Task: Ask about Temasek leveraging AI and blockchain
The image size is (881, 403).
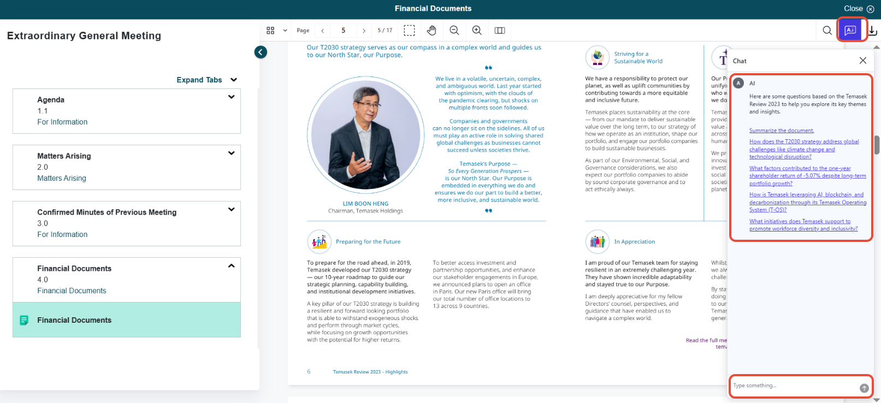Action: (808, 202)
